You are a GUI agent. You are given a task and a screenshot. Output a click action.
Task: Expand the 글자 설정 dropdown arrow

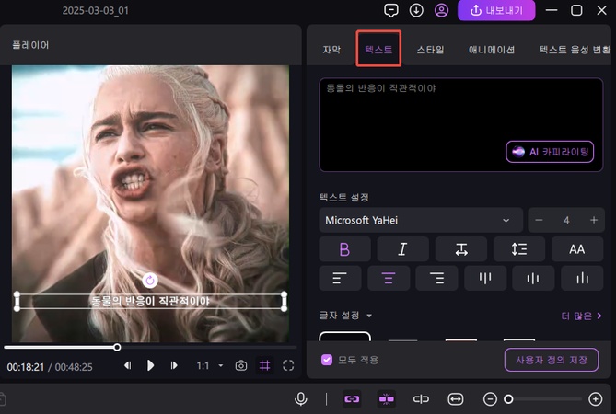pos(369,316)
